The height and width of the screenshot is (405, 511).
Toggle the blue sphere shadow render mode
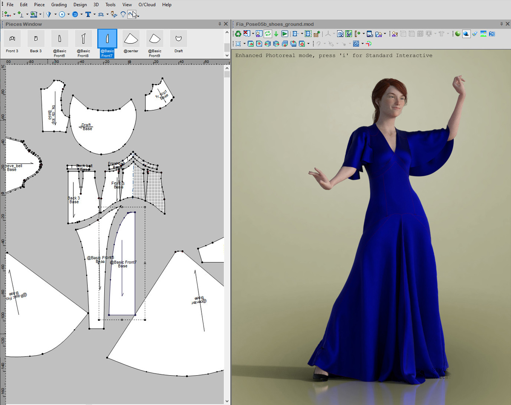(466, 34)
